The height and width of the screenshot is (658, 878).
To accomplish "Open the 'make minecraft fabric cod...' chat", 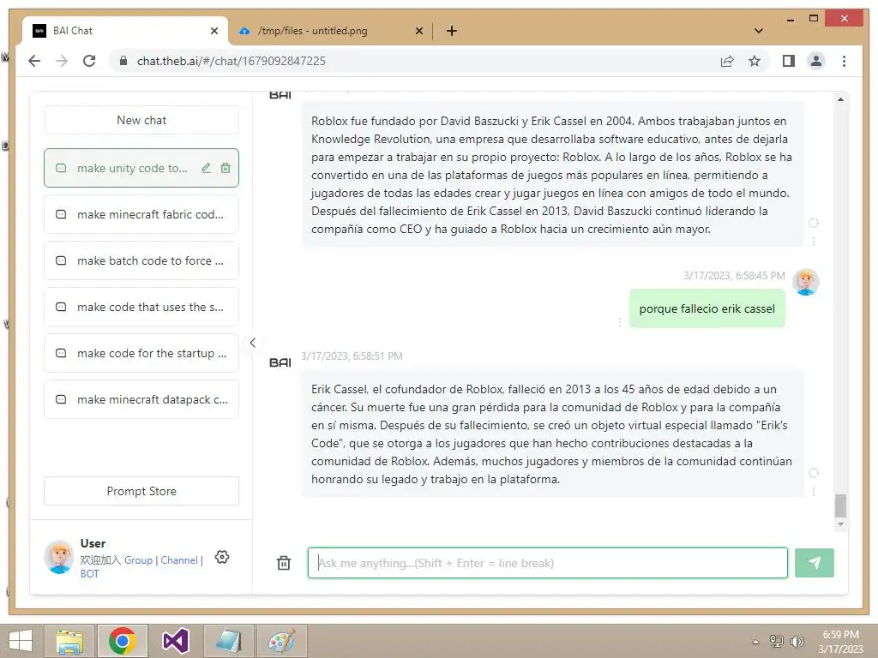I will (141, 214).
